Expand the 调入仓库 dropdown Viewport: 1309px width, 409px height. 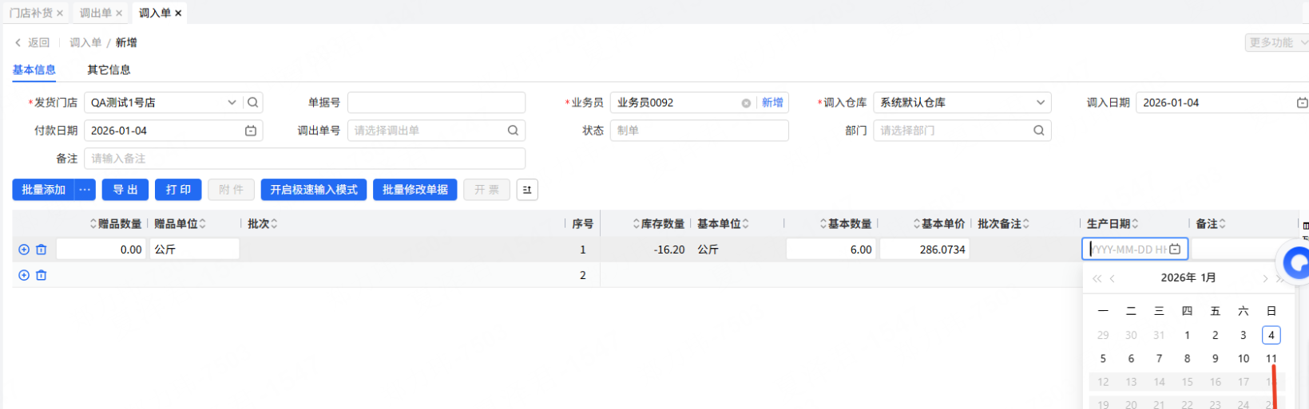[1040, 103]
